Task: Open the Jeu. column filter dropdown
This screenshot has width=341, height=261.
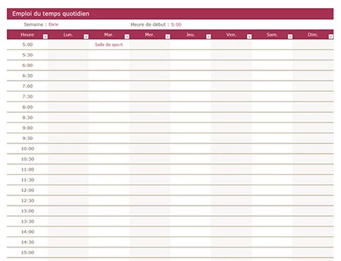Action: (x=208, y=37)
